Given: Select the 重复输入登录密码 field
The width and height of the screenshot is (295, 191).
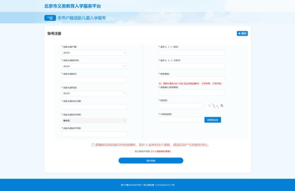Looking at the screenshot, I should [192, 93].
